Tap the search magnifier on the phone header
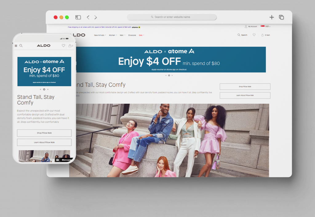The image size is (315, 217). (x=21, y=46)
